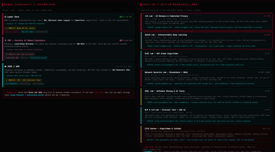Image resolution: width=275 pixels, height=152 pixels.
Task: Click the red status label on IIS Lab card
Action: tap(267, 16)
